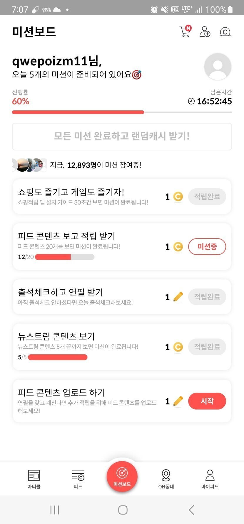
Task: Tap the add friend icon
Action: click(x=205, y=31)
